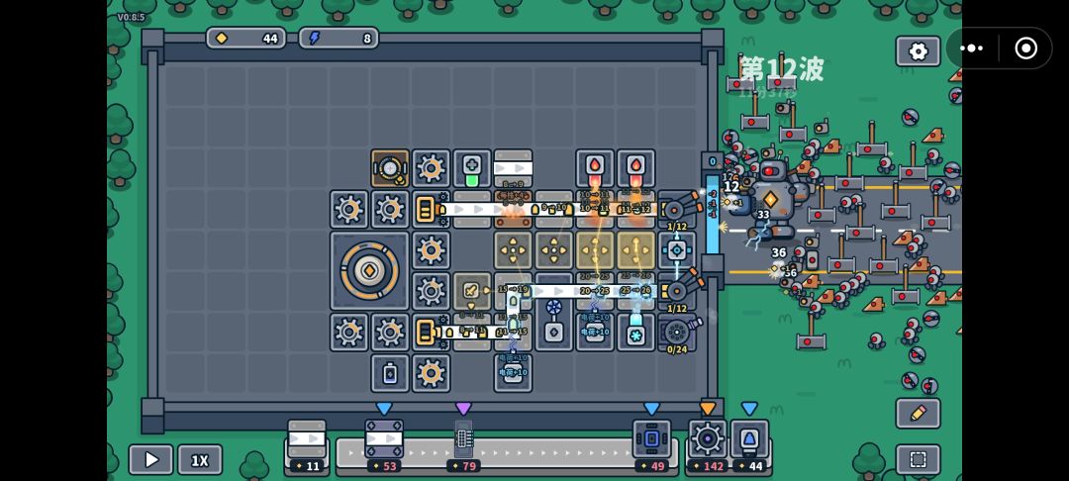Select the first four-arrow splitter tile
Screen dimensions: 1069x481
click(513, 250)
